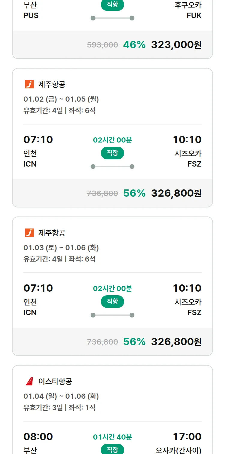Screen dimensions: 225x454
Task: Tap 직항 badge on 01.02 Shizuoka flight
Action: tap(112, 153)
